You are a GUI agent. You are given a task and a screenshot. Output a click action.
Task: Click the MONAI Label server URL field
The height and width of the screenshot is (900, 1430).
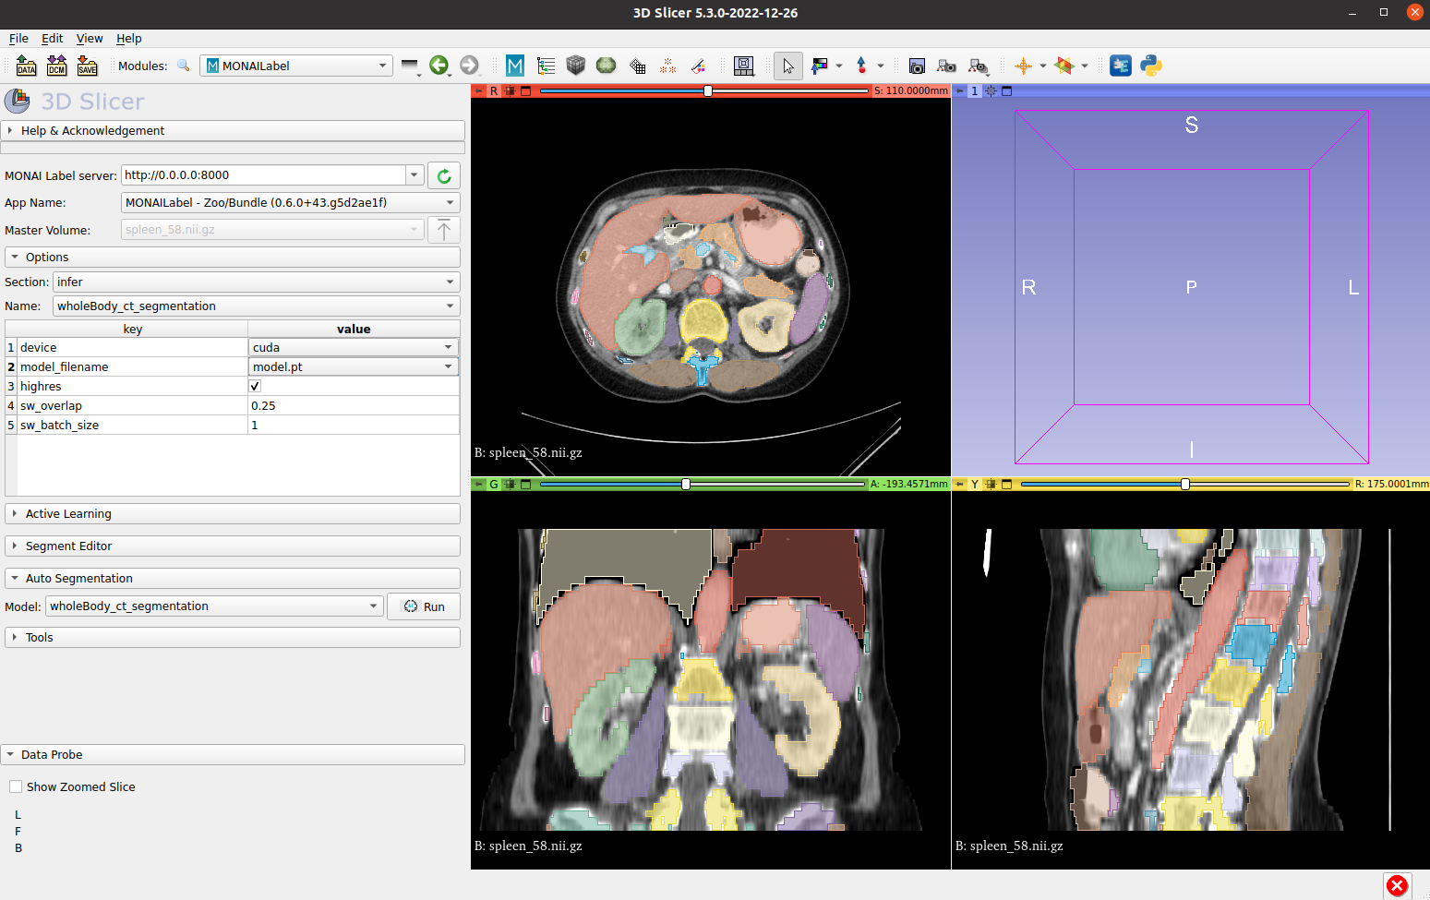click(x=264, y=175)
